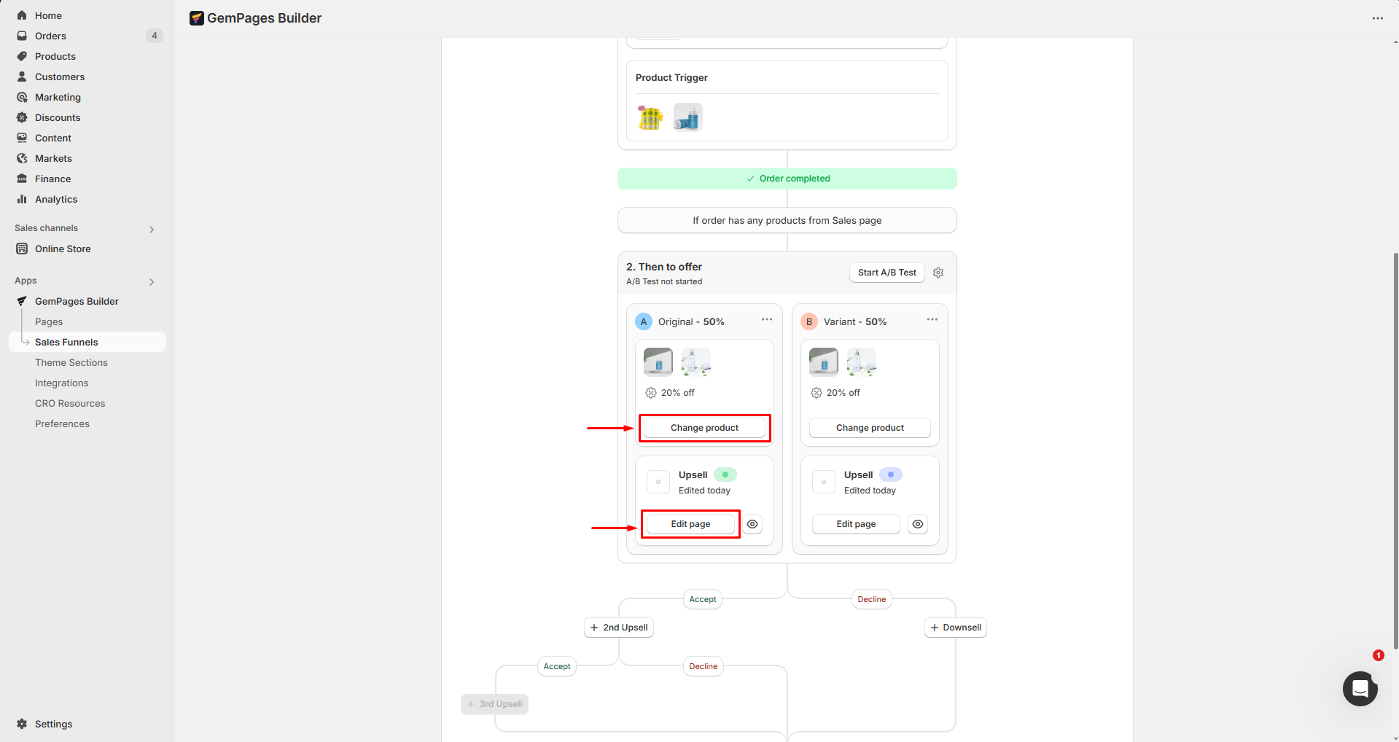
Task: Click first product image in Original offer
Action: (658, 362)
